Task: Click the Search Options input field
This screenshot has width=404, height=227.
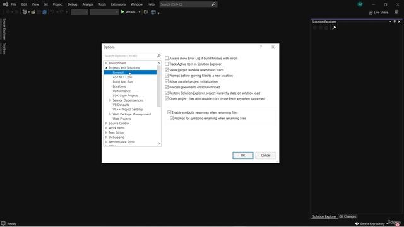Action: [x=130, y=56]
